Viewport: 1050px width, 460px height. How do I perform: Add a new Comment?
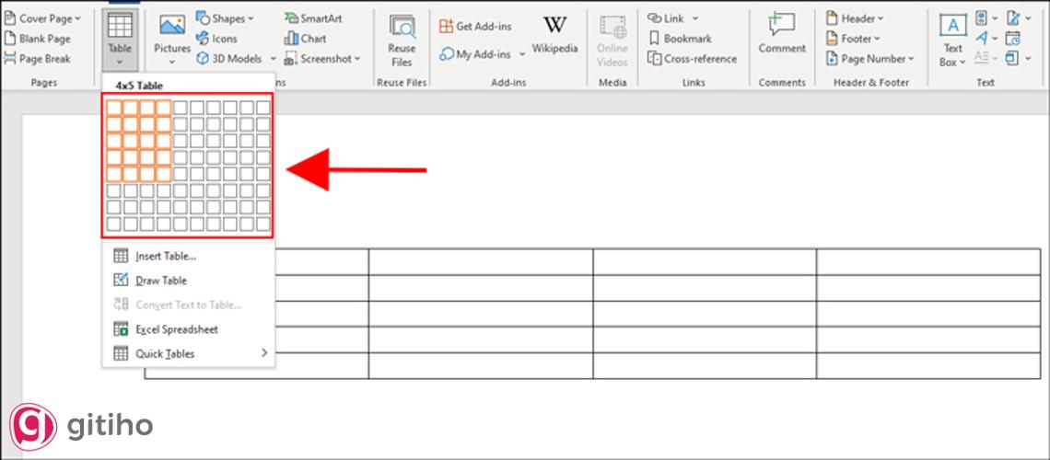pyautogui.click(x=781, y=33)
